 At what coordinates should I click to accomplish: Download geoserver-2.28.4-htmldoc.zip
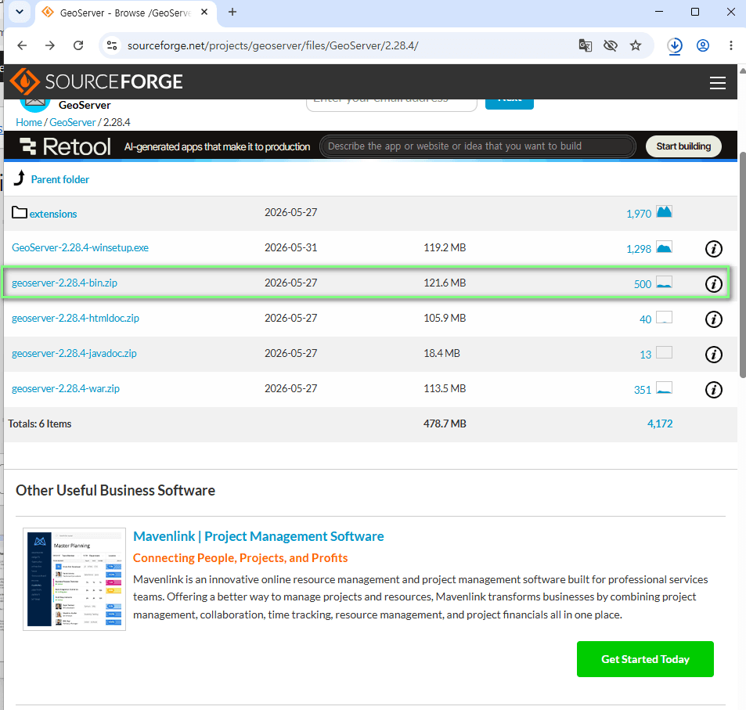[75, 318]
